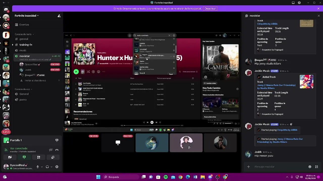Toggle noise suppression in voice panel
This screenshot has height=181, width=323.
(51, 150)
